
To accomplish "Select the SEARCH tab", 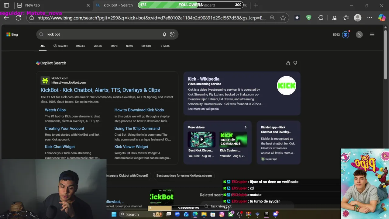I will 60,46.
